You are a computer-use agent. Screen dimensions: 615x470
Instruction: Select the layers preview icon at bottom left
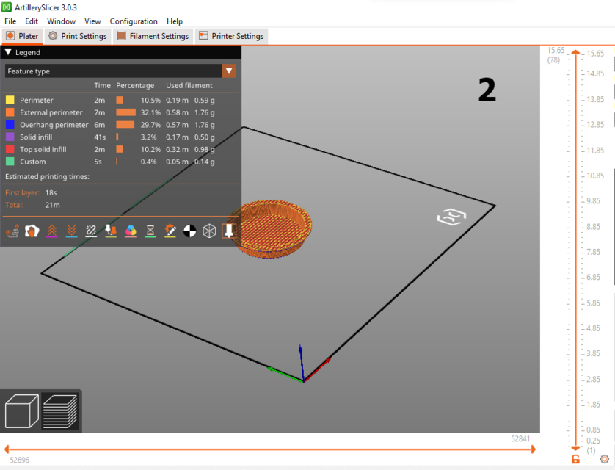tap(59, 411)
